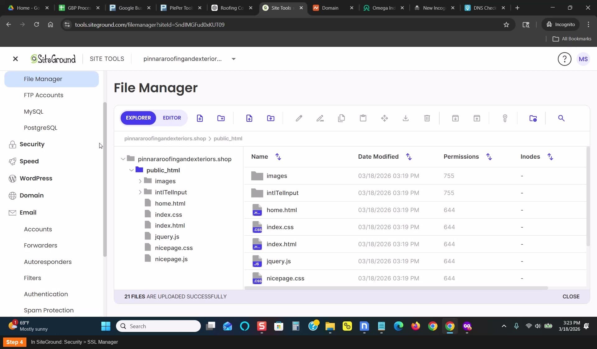
Task: Select the jquery.js row in file list
Action: pos(415,261)
